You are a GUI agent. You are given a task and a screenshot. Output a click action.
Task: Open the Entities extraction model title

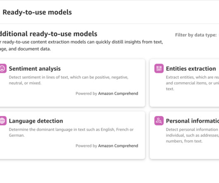click(x=191, y=69)
